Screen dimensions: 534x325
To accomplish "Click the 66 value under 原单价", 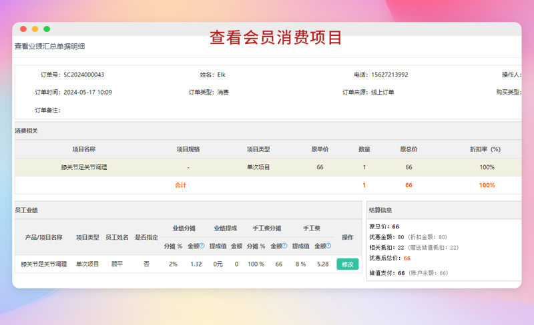I will coord(320,167).
